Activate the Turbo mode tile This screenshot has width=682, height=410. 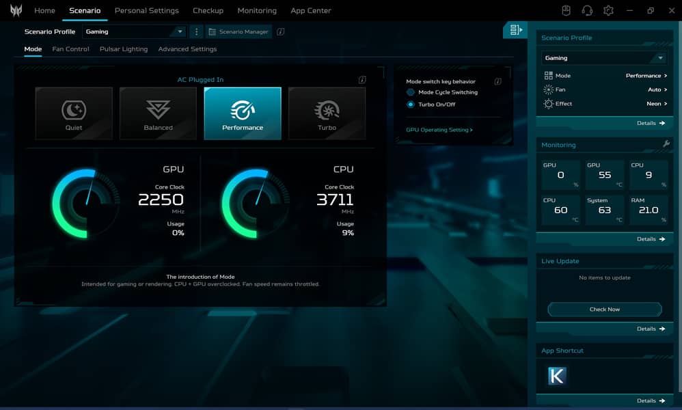point(327,113)
